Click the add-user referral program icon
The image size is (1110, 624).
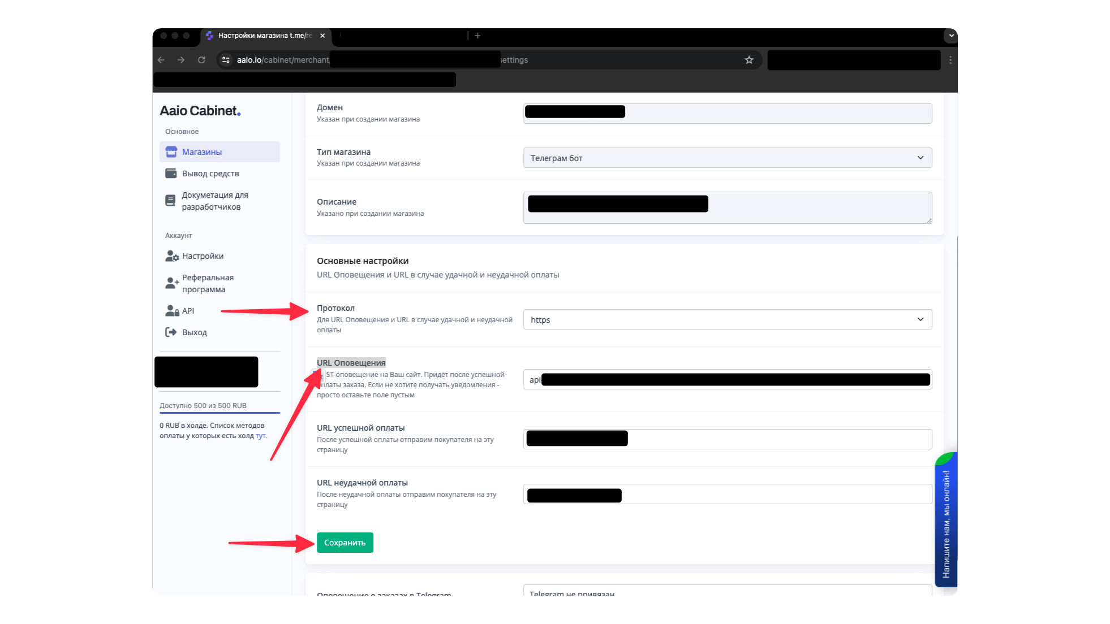pyautogui.click(x=171, y=283)
